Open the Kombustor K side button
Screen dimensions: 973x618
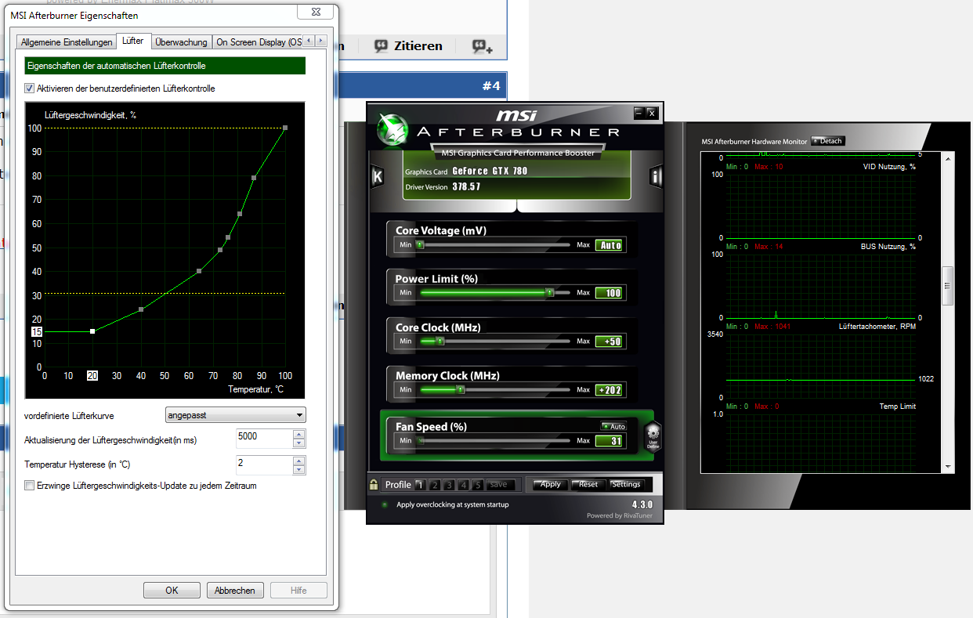377,177
